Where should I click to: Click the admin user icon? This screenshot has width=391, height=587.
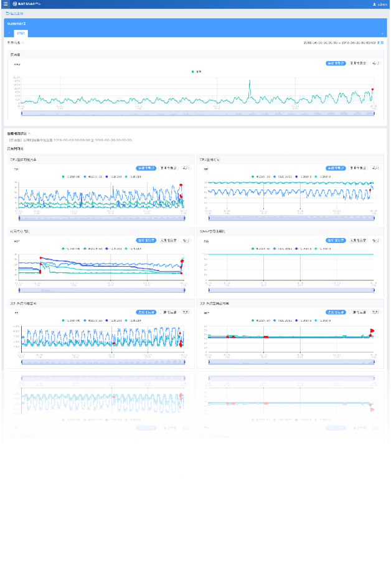tap(374, 4)
